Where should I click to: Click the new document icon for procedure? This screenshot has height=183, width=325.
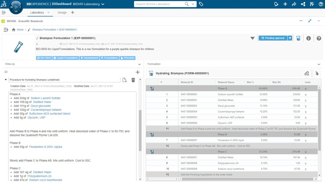[x=124, y=80]
